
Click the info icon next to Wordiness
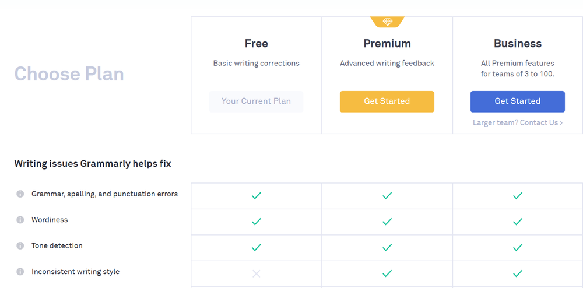point(20,220)
